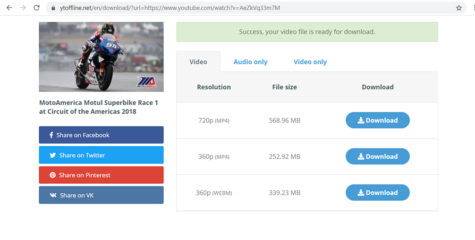Viewport: 475px width, 240px height.
Task: Select the Video tab
Action: pyautogui.click(x=198, y=62)
